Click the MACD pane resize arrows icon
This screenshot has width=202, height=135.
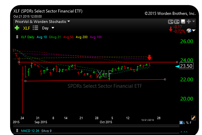[17, 131]
